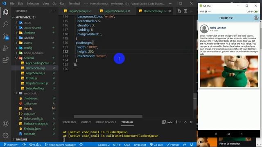Expand the web-build folder
The image size is (262, 147).
click(16, 93)
